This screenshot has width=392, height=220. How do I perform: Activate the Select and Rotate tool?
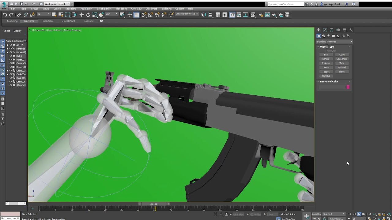point(88,14)
